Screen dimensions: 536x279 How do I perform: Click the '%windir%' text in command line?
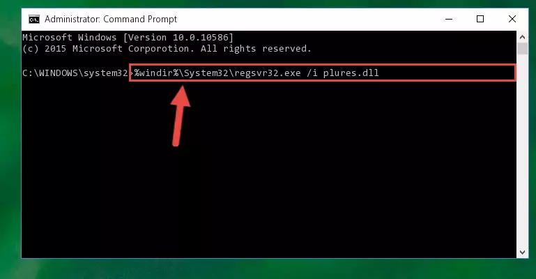[x=156, y=73]
